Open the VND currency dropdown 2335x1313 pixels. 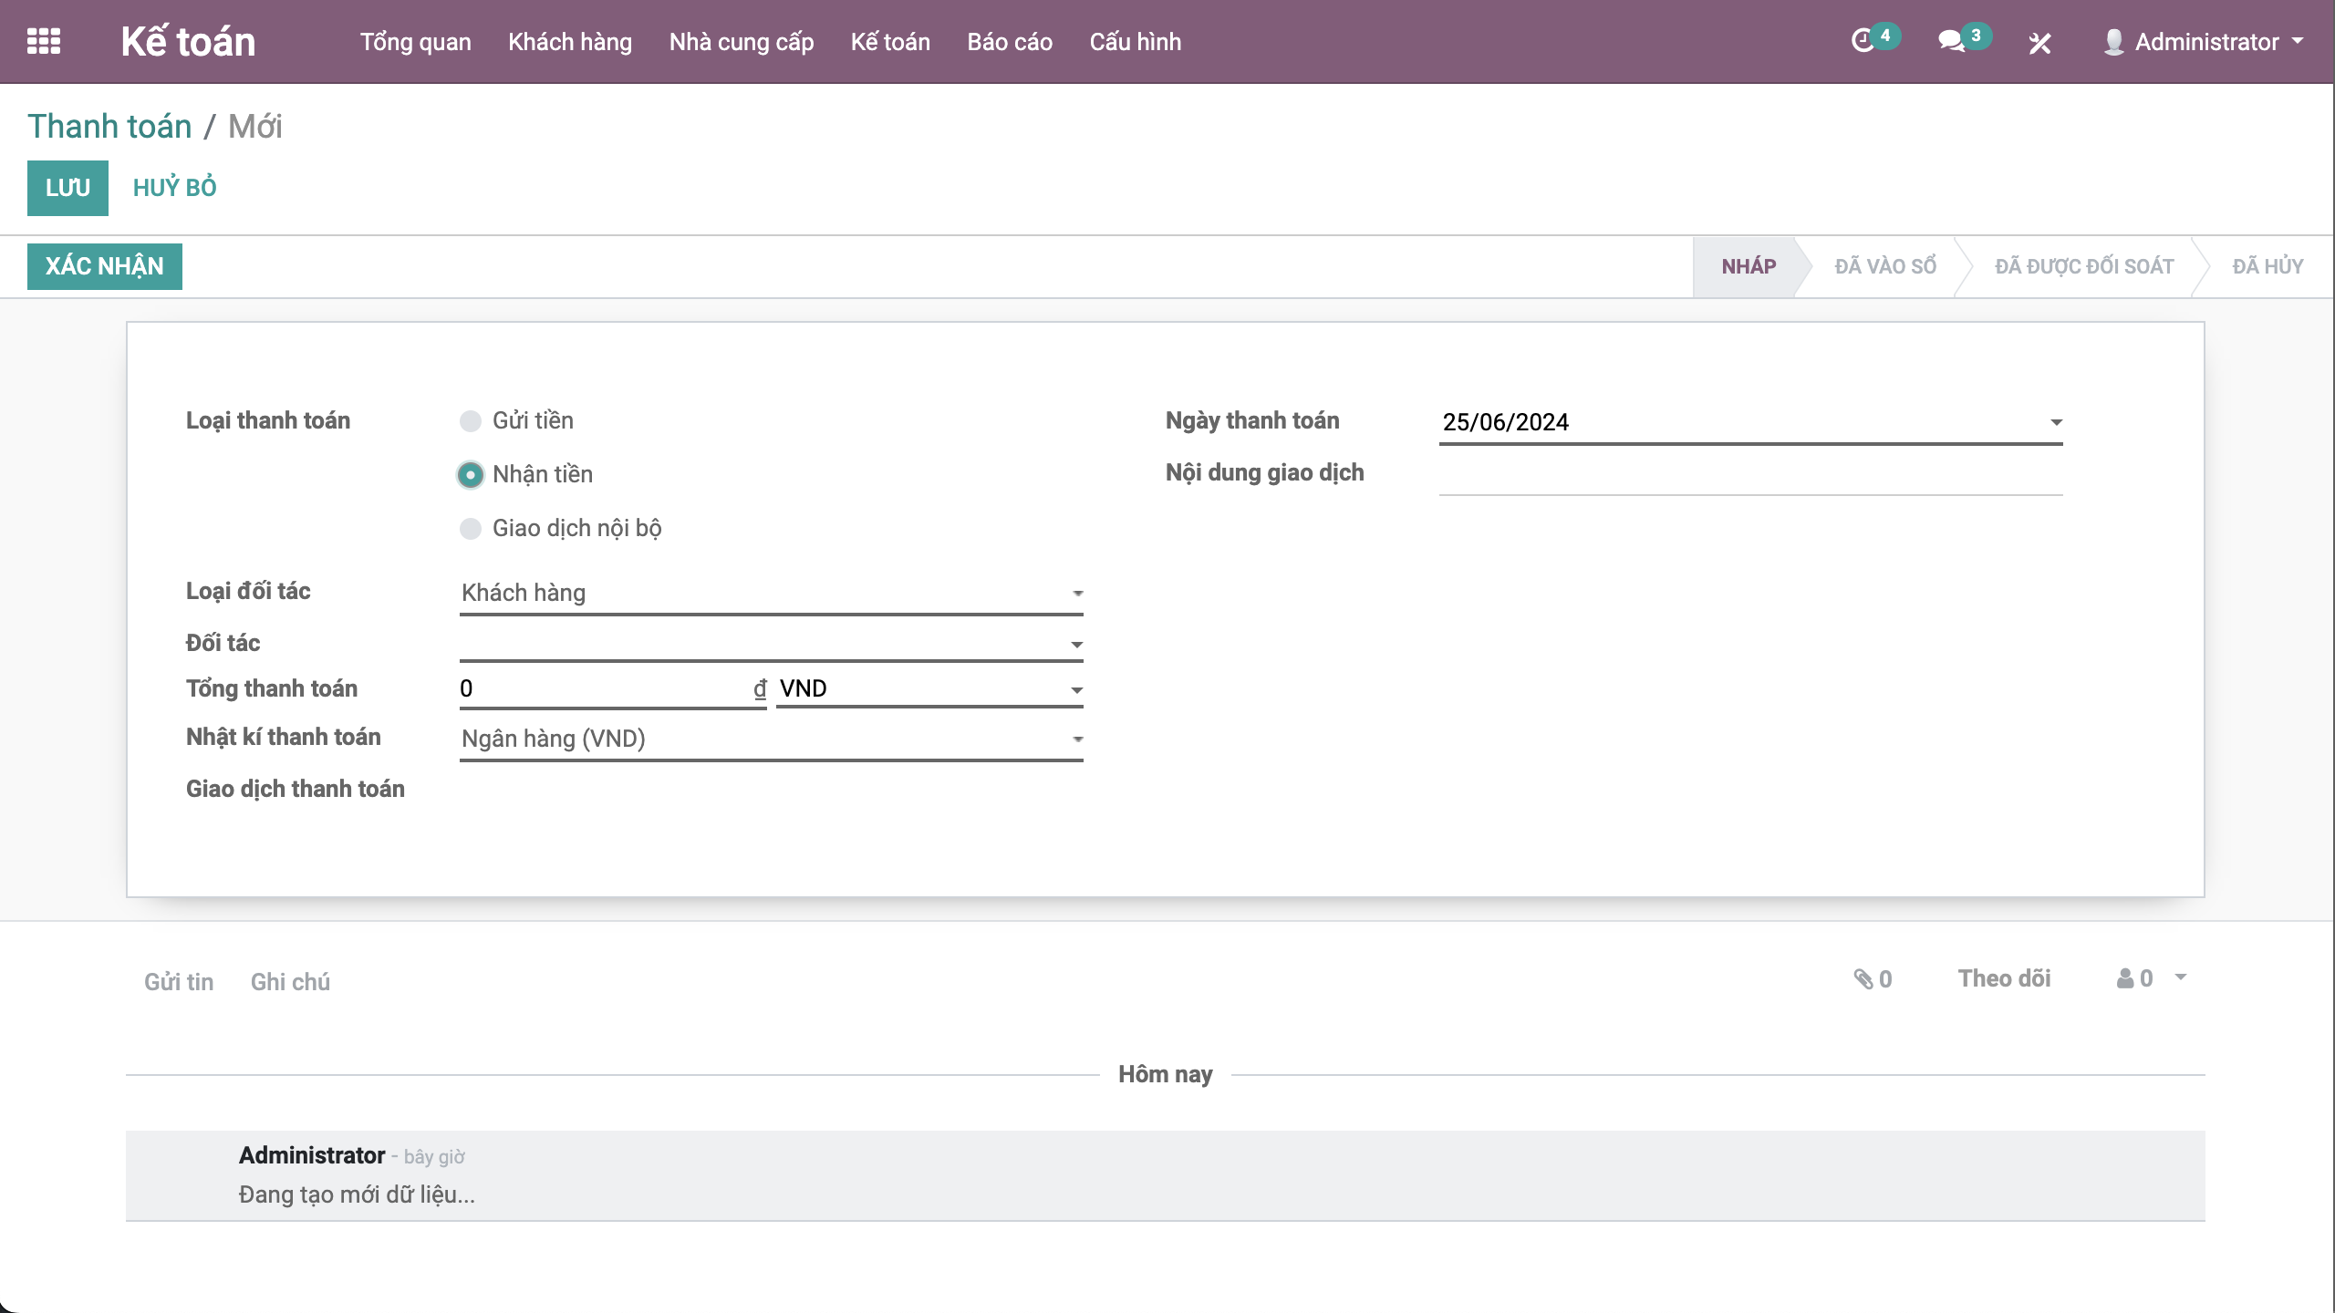tap(929, 688)
